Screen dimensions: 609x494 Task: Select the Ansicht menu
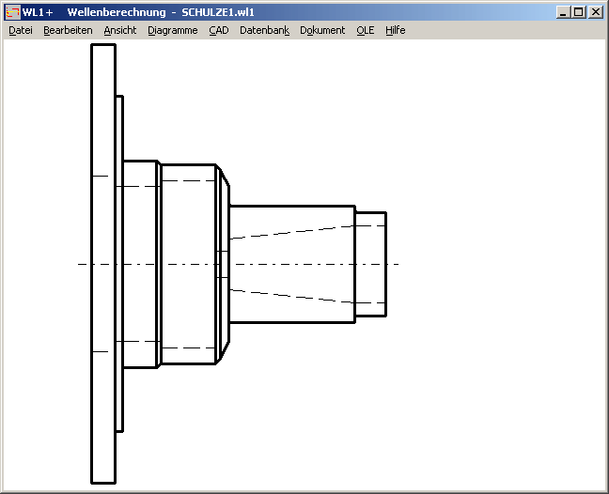tap(120, 30)
